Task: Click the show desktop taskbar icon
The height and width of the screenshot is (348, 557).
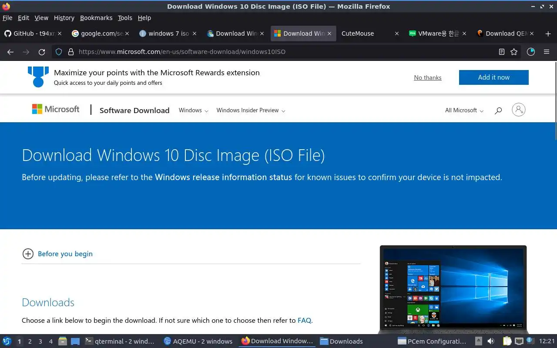Action: (x=75, y=341)
